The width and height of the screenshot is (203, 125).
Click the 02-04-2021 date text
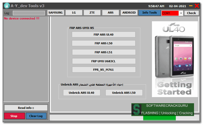click(177, 6)
